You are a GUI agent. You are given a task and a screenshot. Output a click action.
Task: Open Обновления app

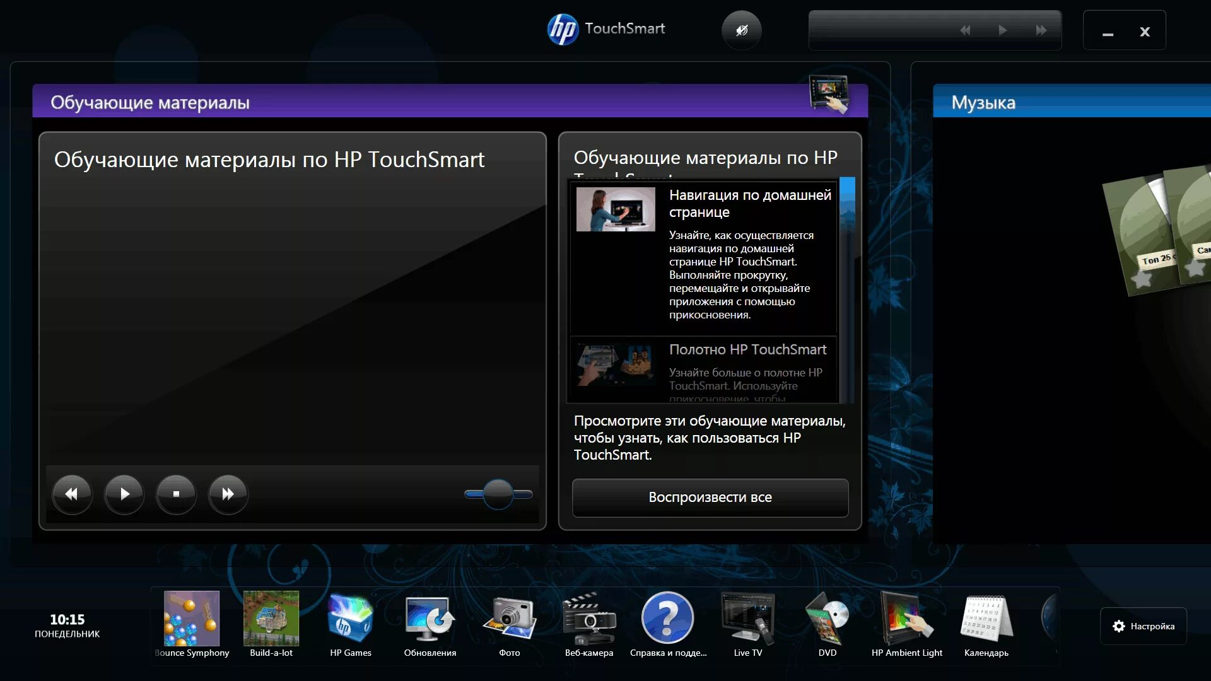tap(430, 624)
